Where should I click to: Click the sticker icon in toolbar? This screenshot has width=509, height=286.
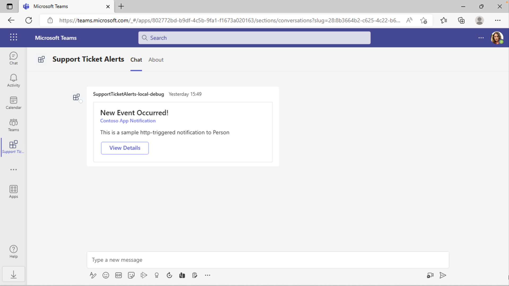tap(131, 275)
